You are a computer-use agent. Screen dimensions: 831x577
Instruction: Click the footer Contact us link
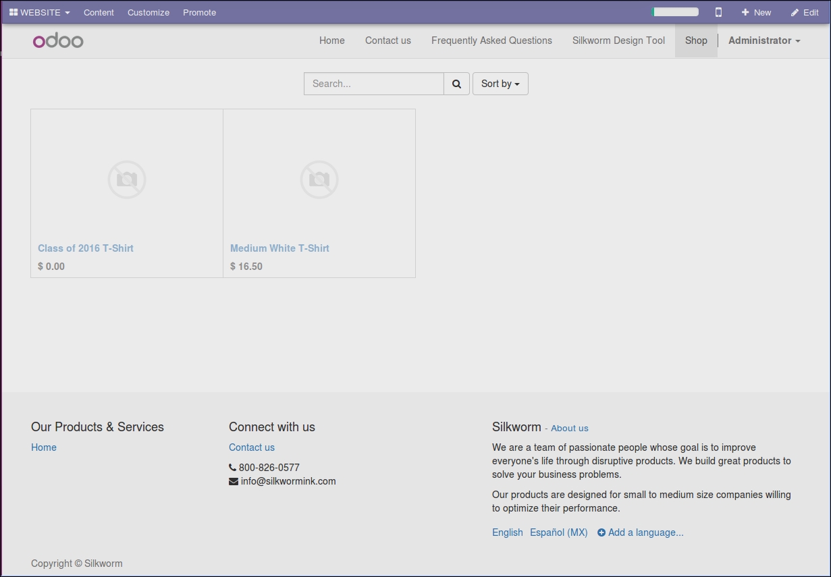pos(252,447)
